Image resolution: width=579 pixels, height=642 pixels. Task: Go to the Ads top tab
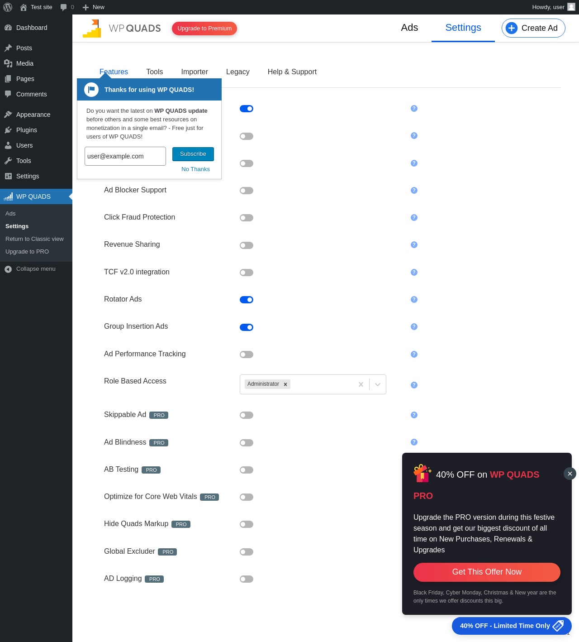(x=409, y=28)
